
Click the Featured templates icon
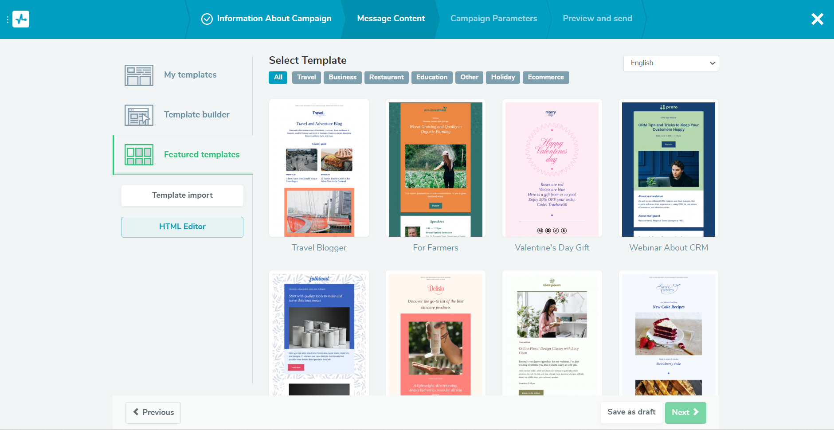[139, 155]
